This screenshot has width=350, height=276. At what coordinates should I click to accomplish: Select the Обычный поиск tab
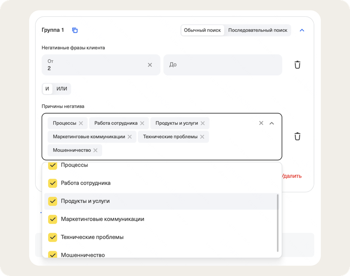pyautogui.click(x=202, y=30)
